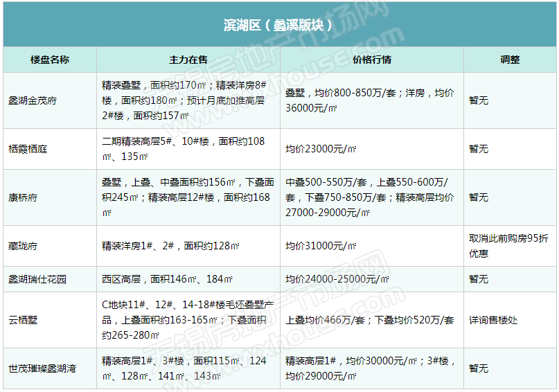
Task: Open the 世茂璀璨蠡湖湾 property name
Action: [42, 368]
